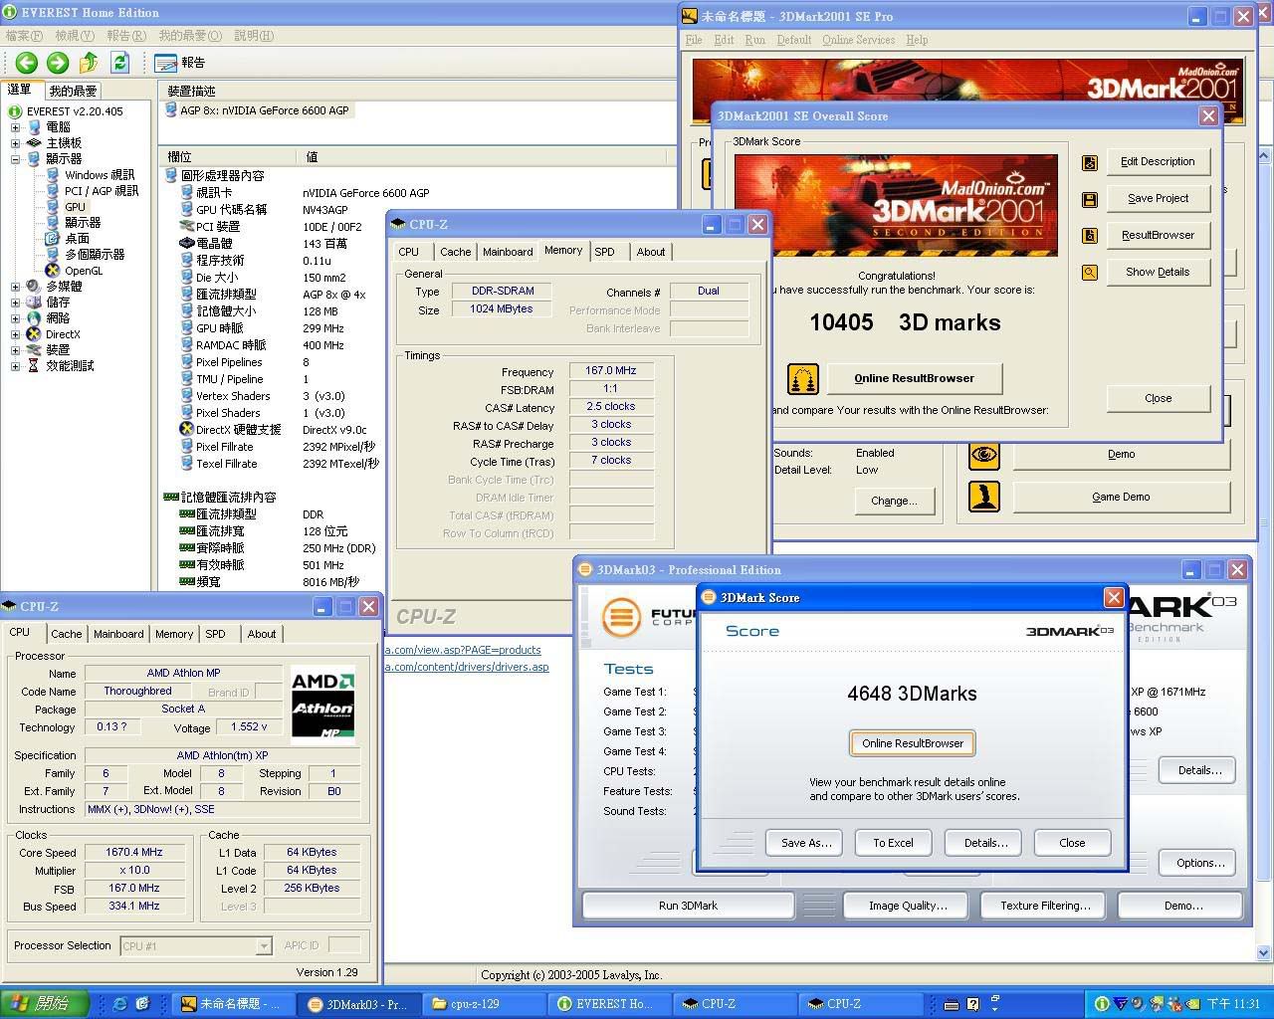
Task: Expand the 網路 tree node
Action: [x=15, y=318]
